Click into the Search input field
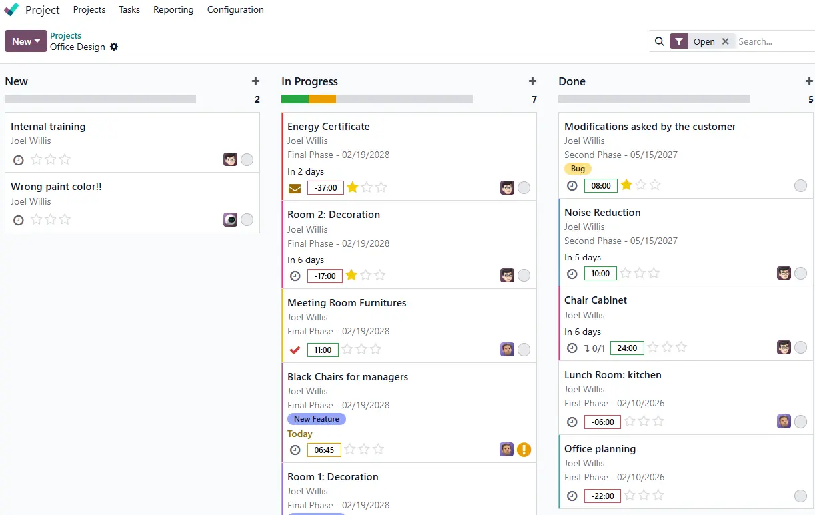Screen dimensions: 815x515 774,41
